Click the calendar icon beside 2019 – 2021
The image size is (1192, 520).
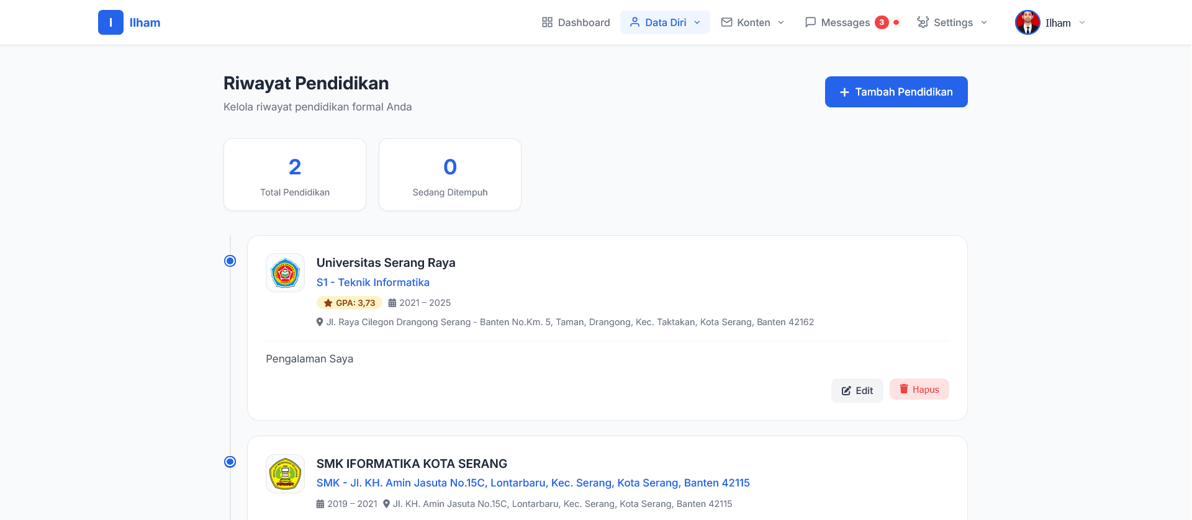point(320,504)
